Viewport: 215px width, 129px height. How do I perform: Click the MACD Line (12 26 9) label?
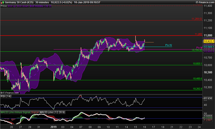pyautogui.click(x=52, y=112)
